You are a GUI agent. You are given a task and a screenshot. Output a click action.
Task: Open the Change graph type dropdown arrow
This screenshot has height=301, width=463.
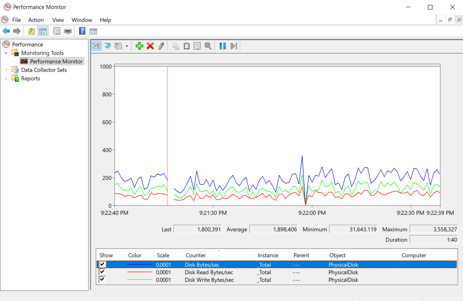pos(127,46)
